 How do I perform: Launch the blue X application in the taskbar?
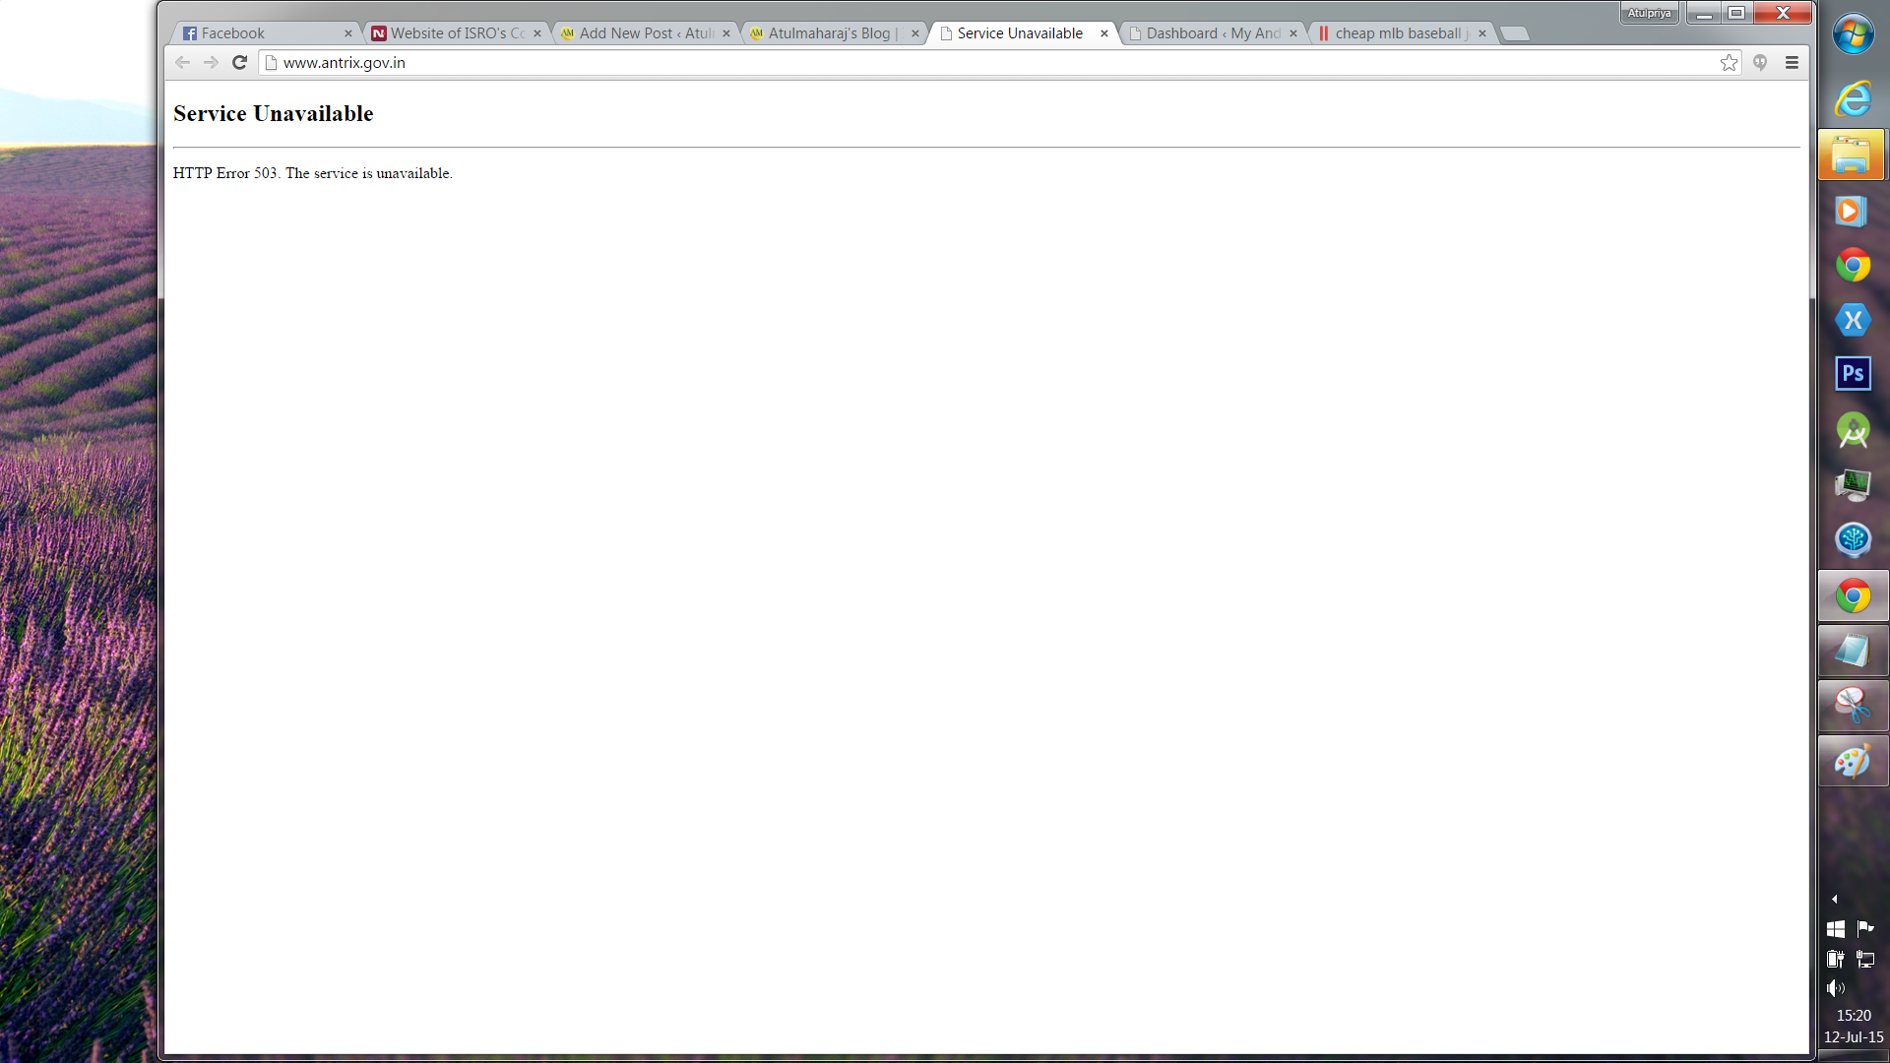tap(1853, 320)
